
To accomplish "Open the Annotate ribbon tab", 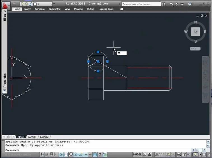I will tap(40, 9).
